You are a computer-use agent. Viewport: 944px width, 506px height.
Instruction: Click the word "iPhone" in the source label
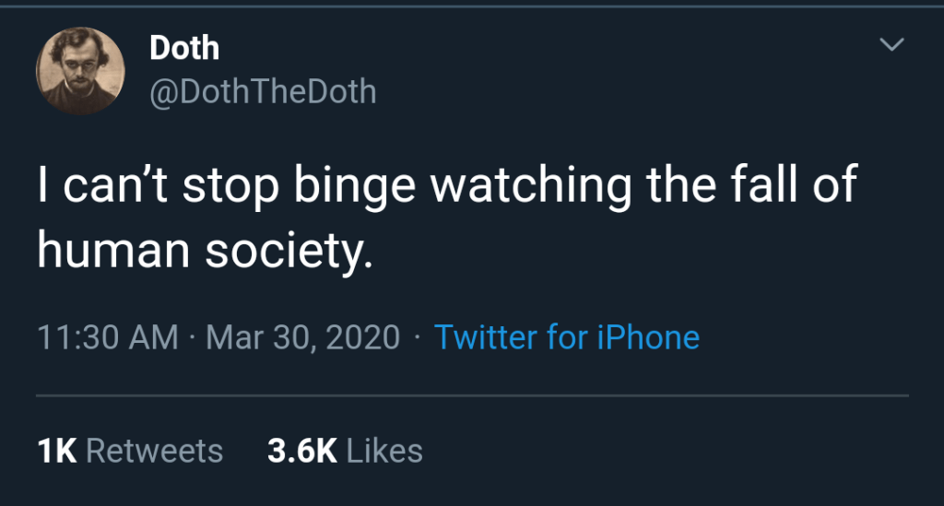648,337
